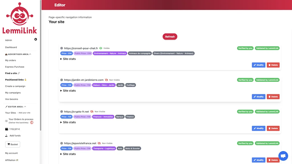Viewport: 292px width, 164px height.
Task: Select Find a site menu item
Action: tap(11, 73)
